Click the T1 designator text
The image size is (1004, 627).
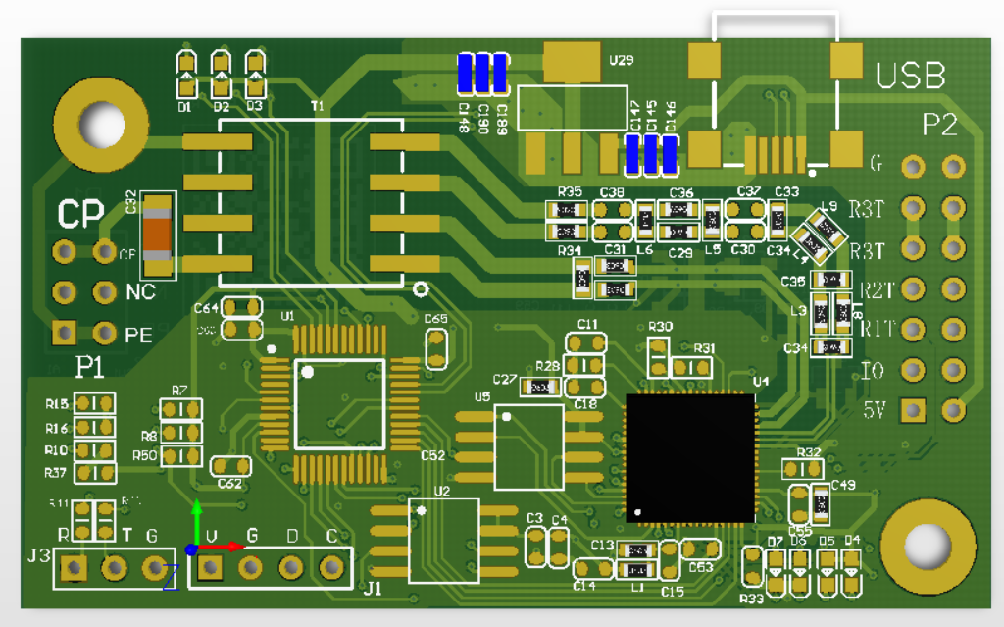318,106
